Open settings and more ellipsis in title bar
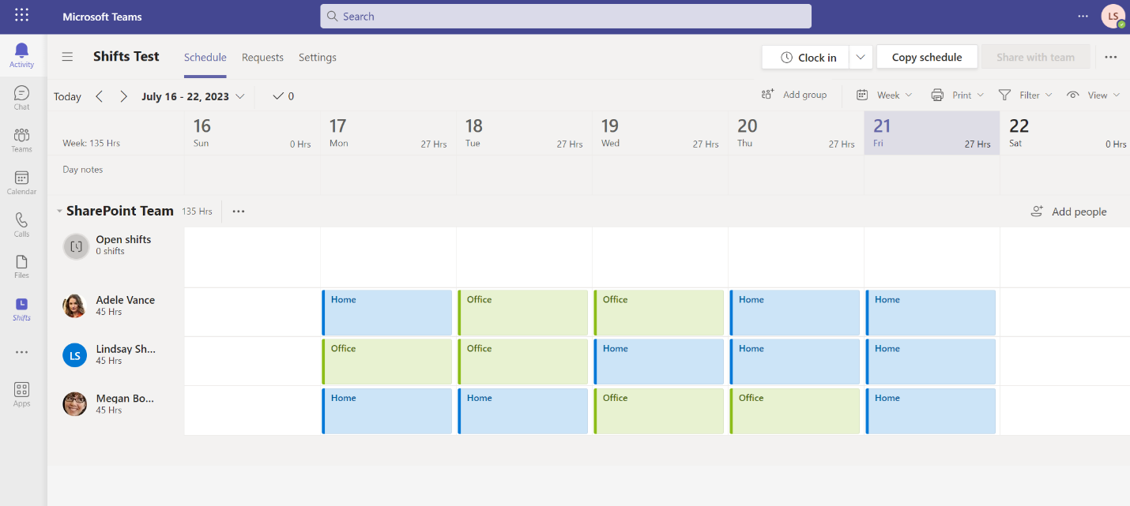Image resolution: width=1130 pixels, height=506 pixels. pos(1083,16)
